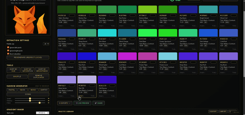
Task: Select the Mono random generator preset
Action: (33, 90)
